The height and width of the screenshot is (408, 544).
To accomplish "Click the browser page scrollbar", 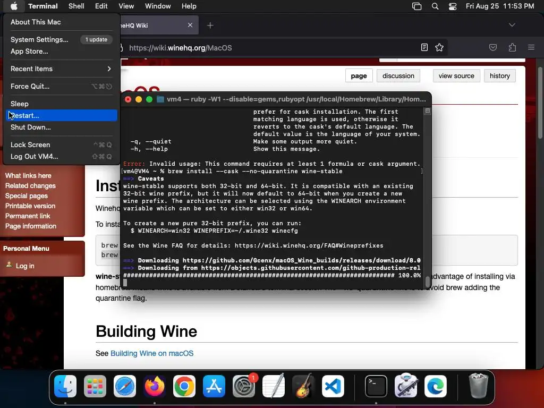I will click(540, 103).
